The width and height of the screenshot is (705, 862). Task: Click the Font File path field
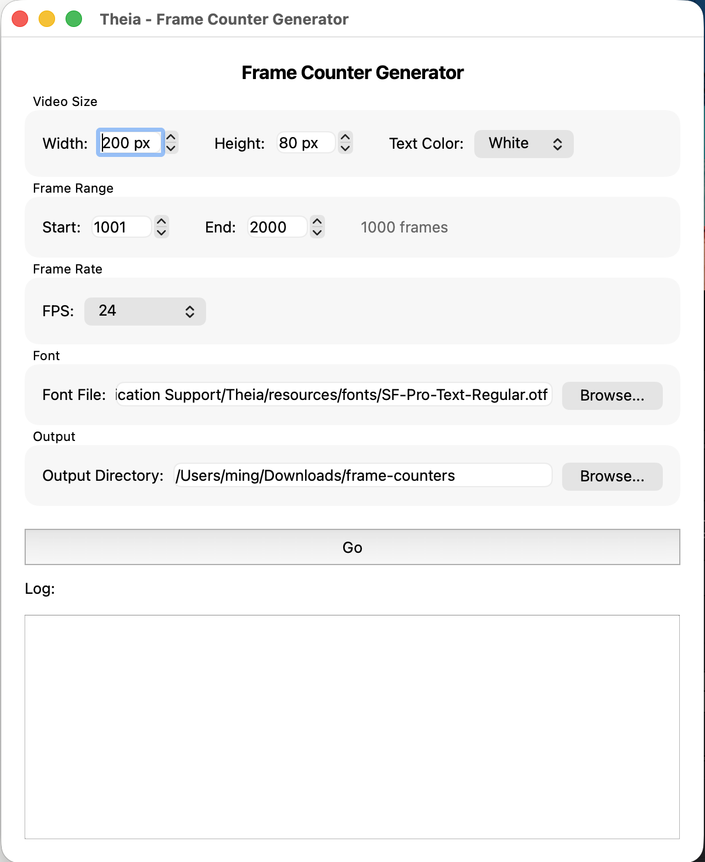[x=334, y=395]
